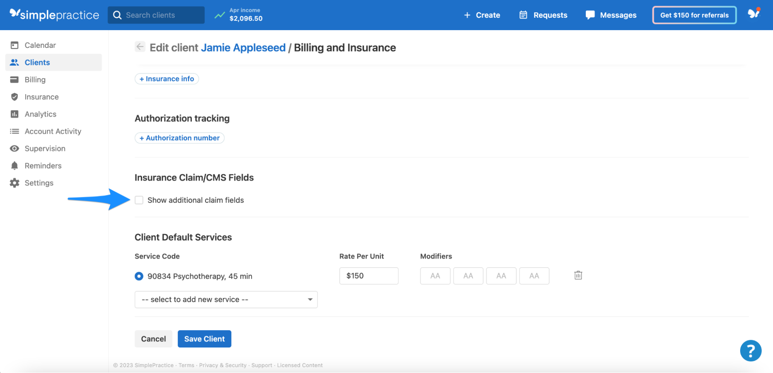Image resolution: width=773 pixels, height=373 pixels.
Task: Open the Messages panel
Action: coord(611,15)
